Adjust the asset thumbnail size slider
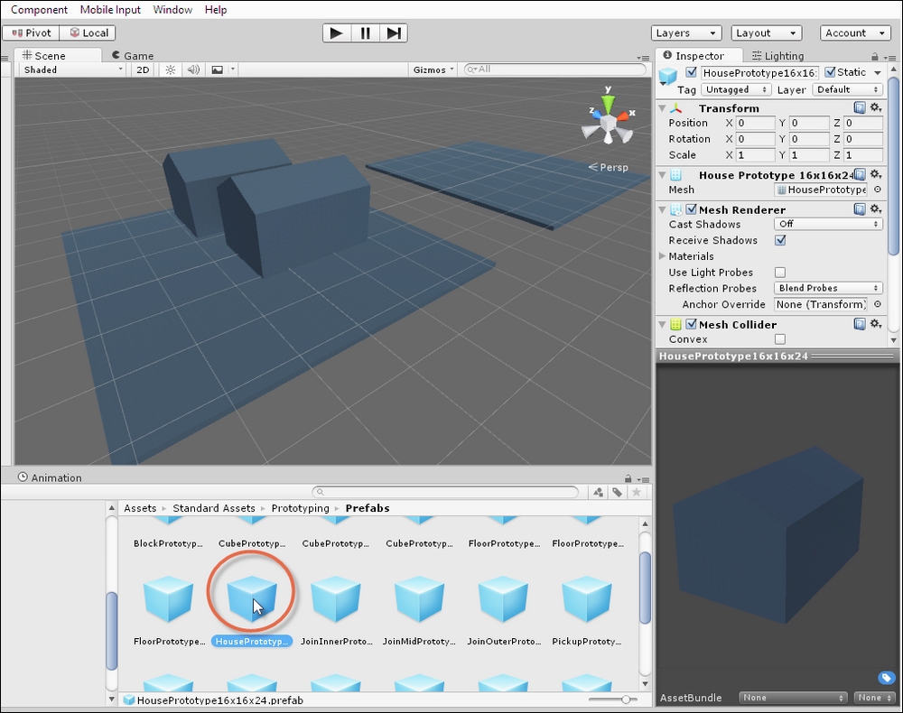The height and width of the screenshot is (713, 903). (625, 699)
